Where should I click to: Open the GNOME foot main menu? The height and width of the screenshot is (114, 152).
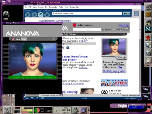[7, 110]
